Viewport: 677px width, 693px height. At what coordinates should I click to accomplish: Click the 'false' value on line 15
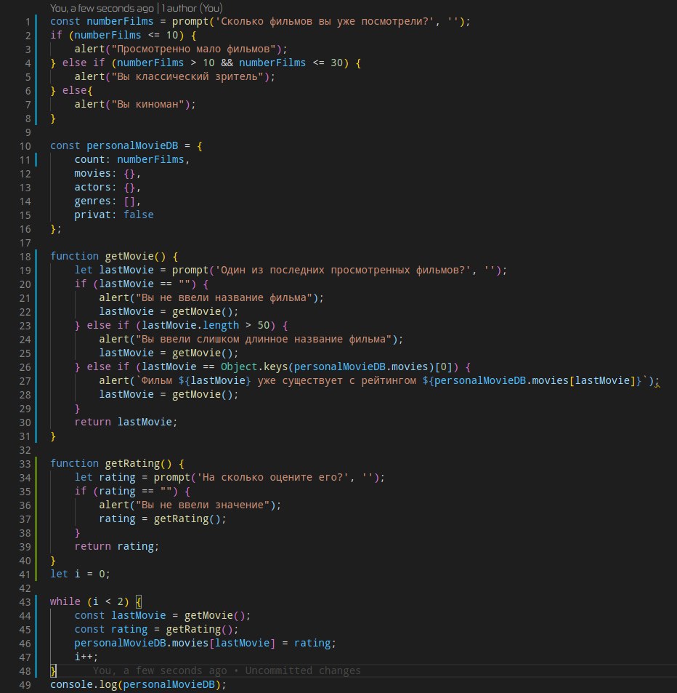point(139,215)
